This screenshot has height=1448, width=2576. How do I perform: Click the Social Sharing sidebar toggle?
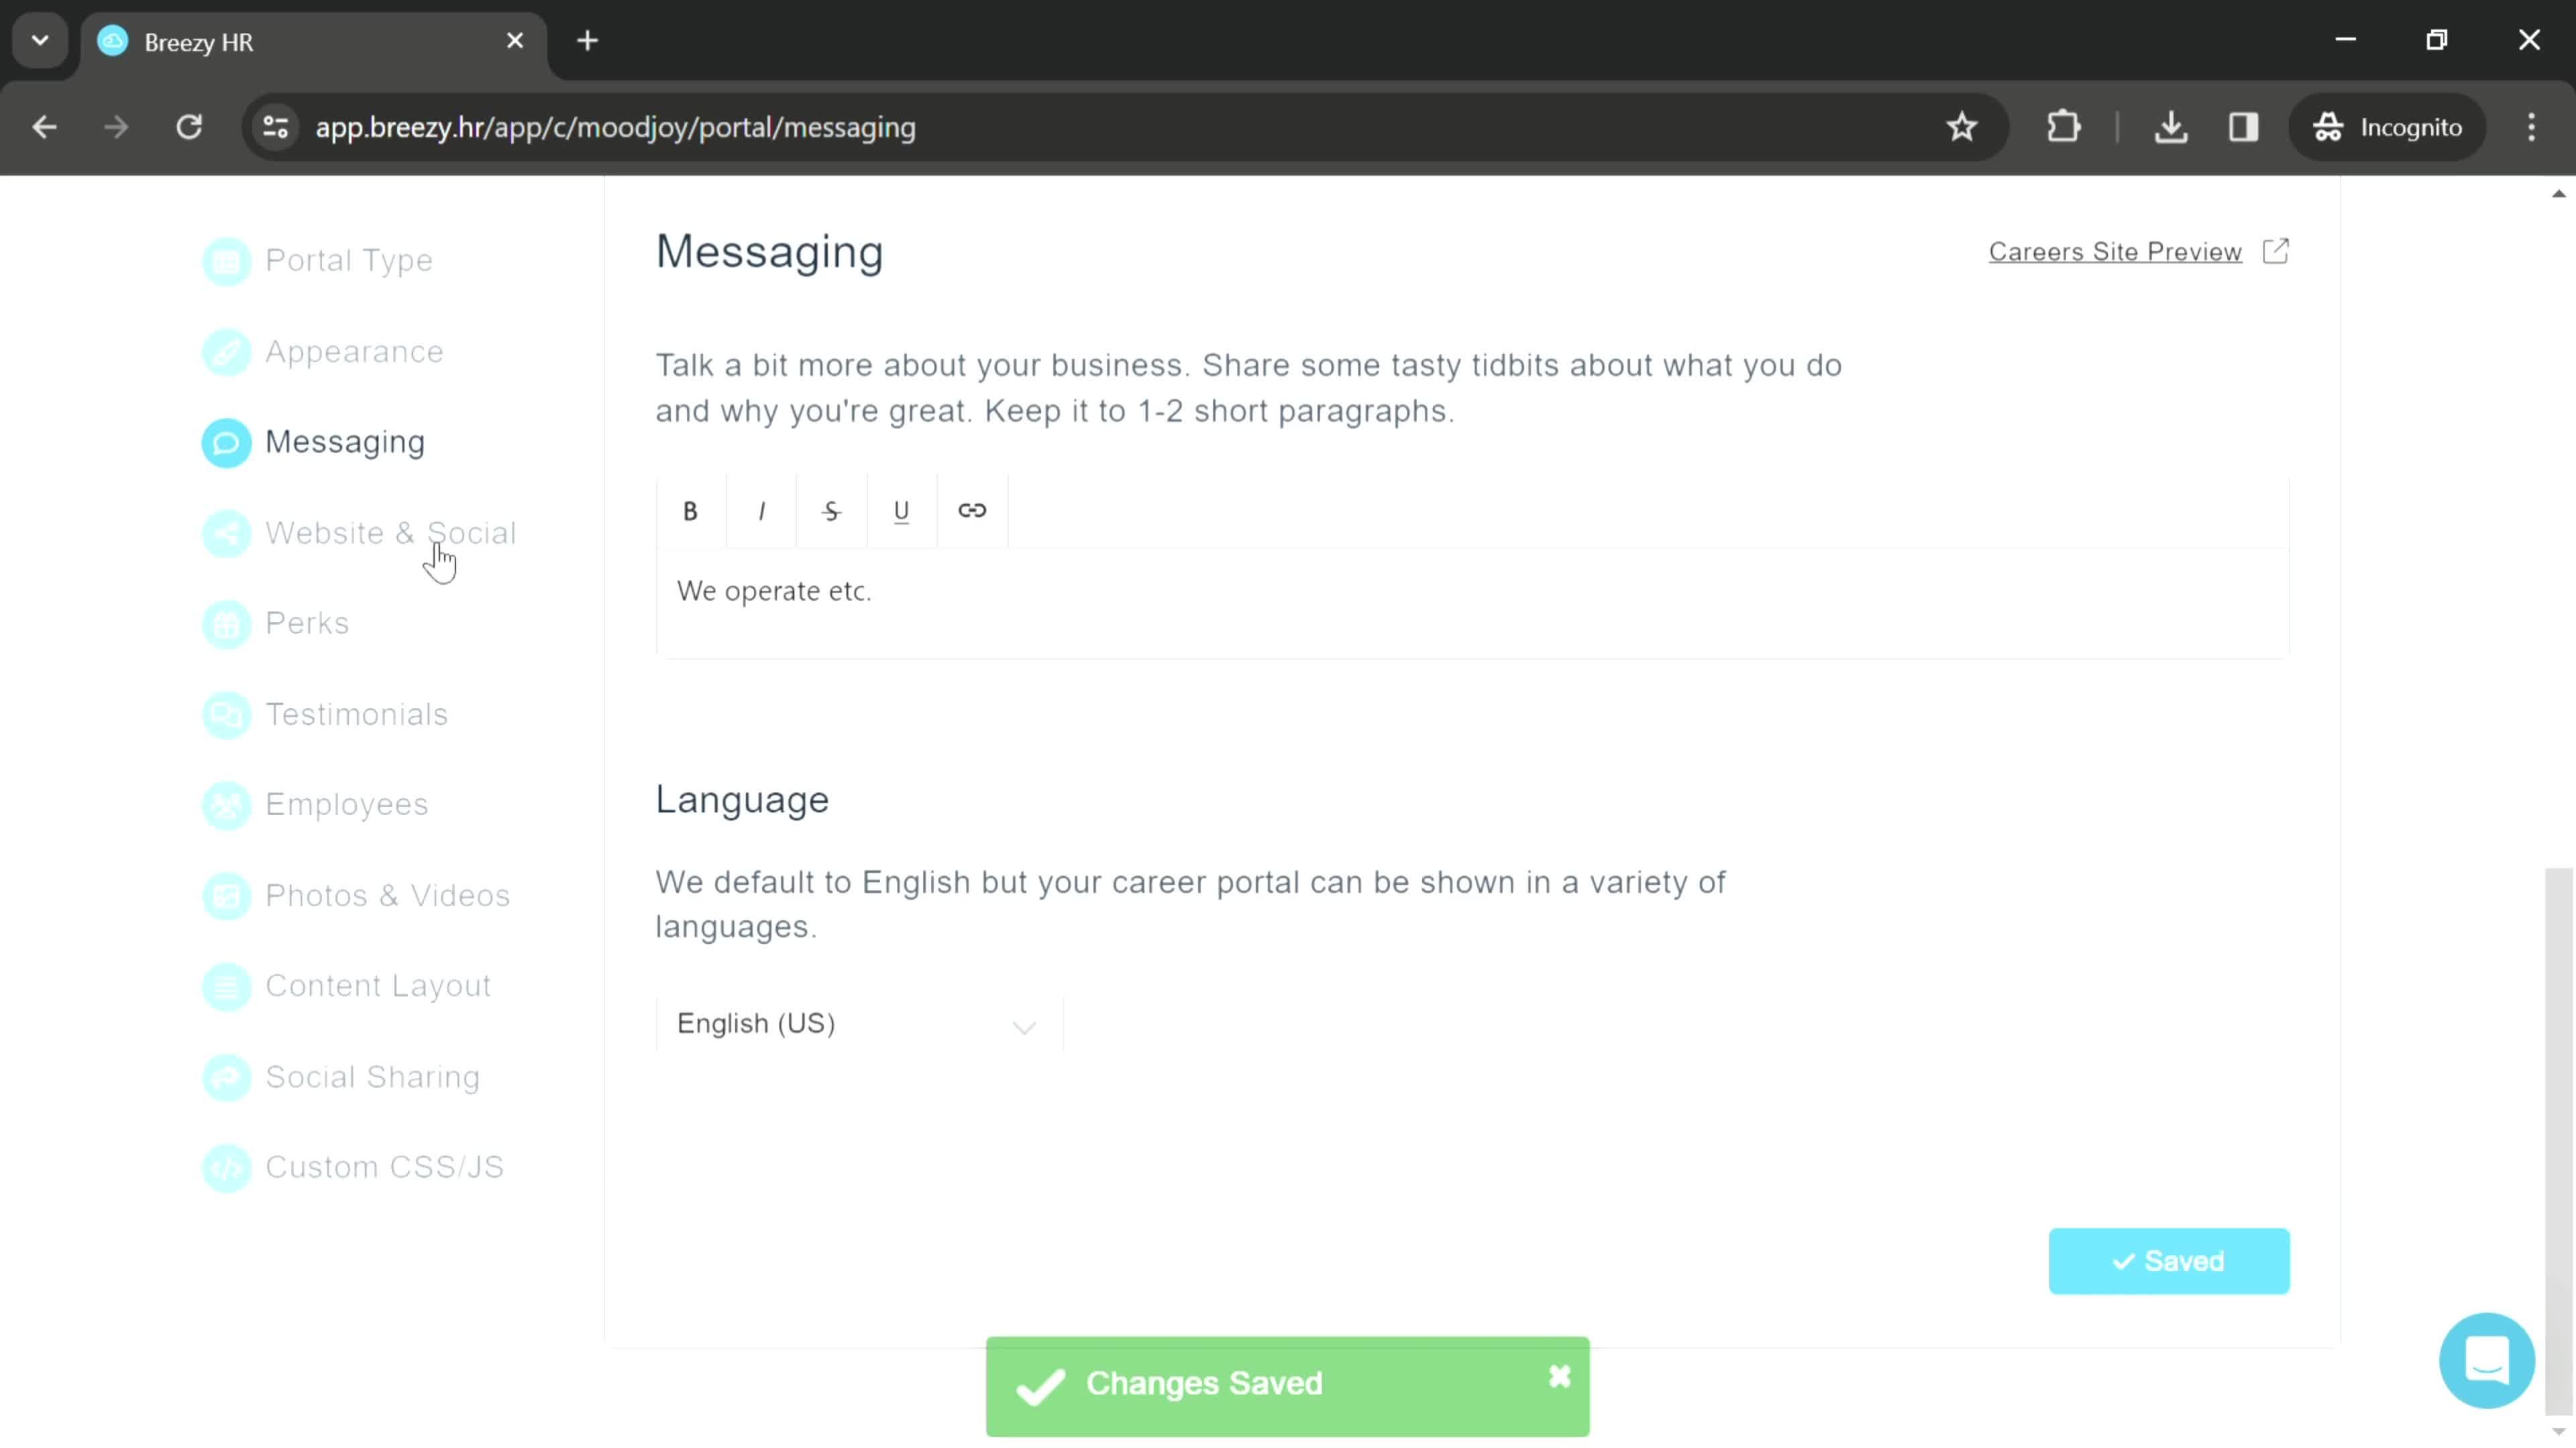coord(373,1077)
